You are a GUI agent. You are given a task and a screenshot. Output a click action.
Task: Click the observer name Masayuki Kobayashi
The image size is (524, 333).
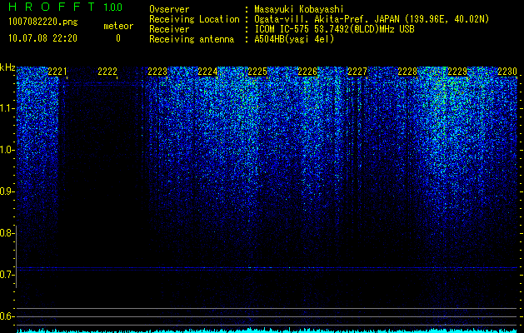pyautogui.click(x=299, y=10)
